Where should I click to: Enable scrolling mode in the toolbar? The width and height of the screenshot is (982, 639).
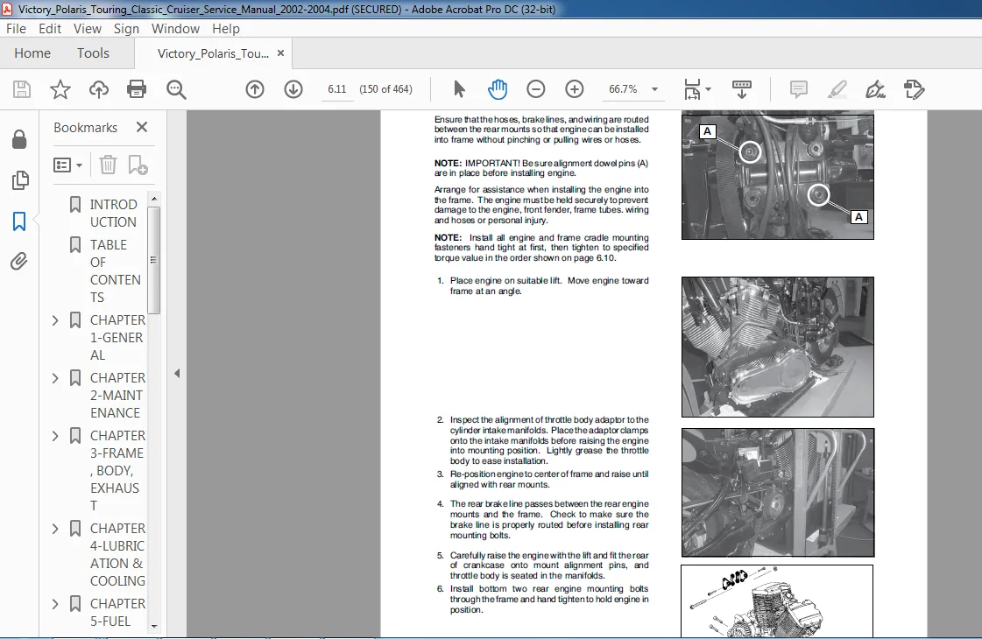pos(741,89)
